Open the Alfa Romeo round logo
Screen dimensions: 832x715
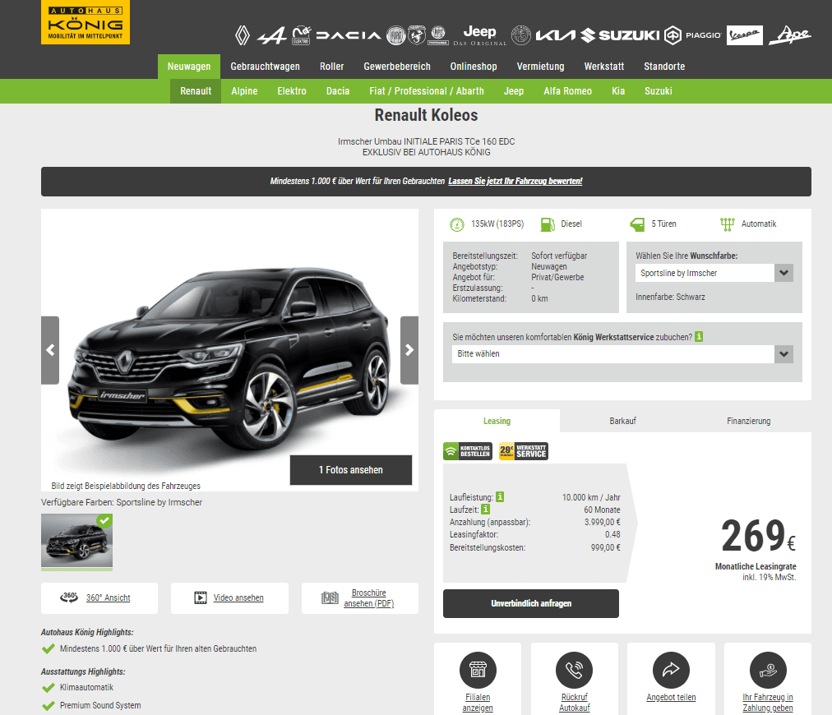[520, 35]
